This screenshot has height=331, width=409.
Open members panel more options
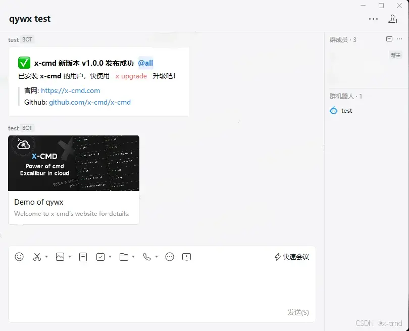coord(399,39)
